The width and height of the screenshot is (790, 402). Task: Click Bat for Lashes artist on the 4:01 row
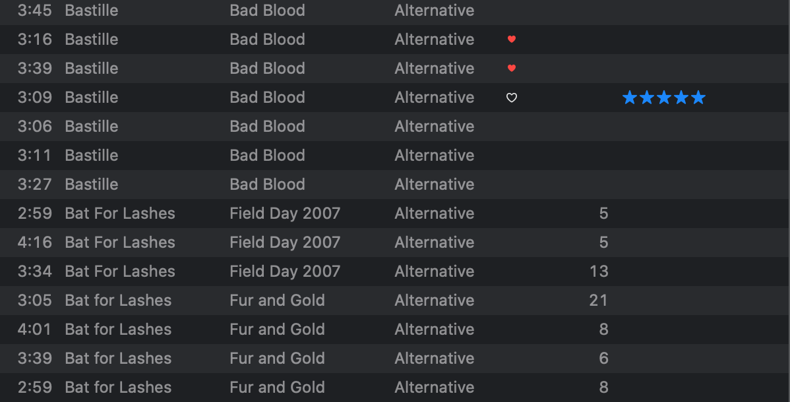(119, 330)
